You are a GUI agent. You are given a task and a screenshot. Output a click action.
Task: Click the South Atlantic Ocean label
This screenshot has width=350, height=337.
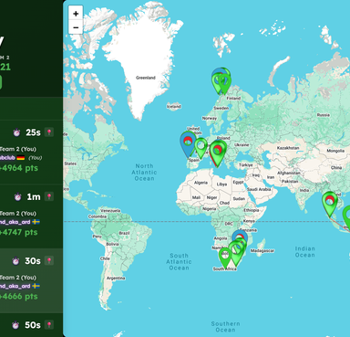pyautogui.click(x=179, y=261)
